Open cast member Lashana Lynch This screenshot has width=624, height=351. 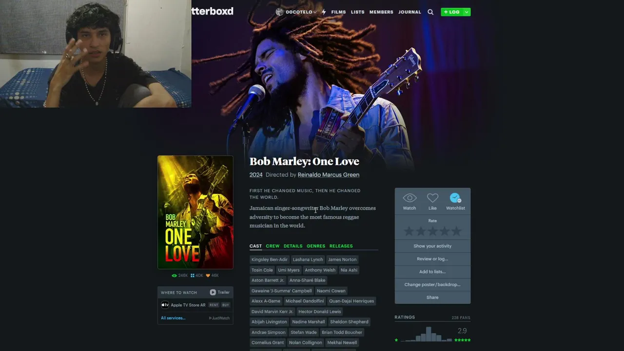[308, 259]
